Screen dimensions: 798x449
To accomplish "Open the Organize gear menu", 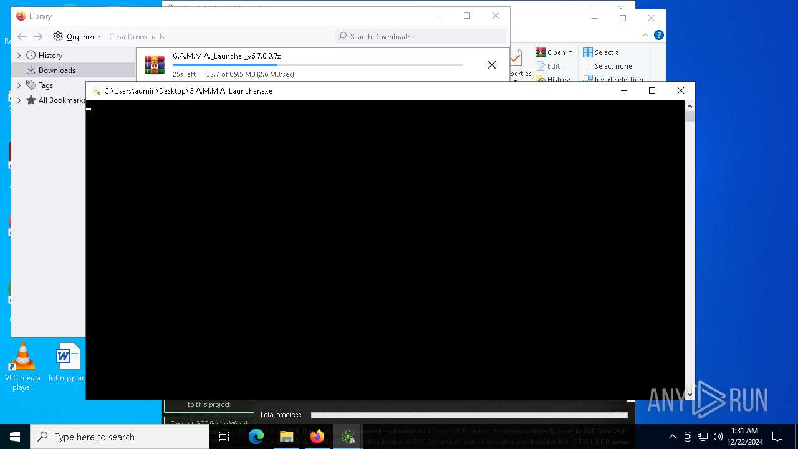I will (x=77, y=37).
